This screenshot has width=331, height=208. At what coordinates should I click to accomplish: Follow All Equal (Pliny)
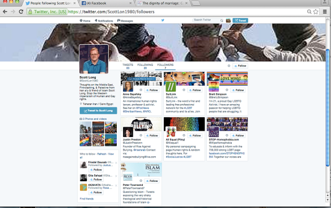tap(195, 135)
